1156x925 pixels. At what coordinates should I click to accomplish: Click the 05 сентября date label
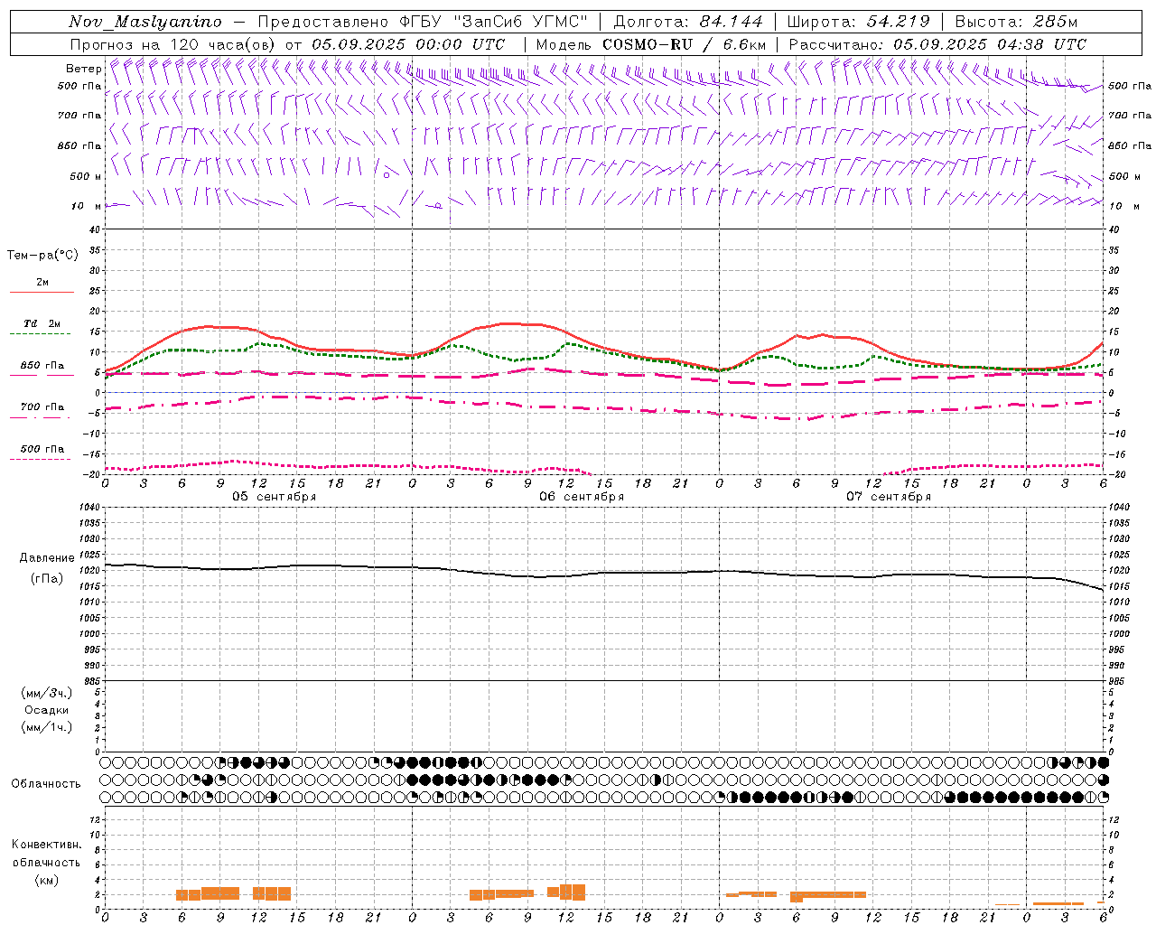tap(275, 497)
